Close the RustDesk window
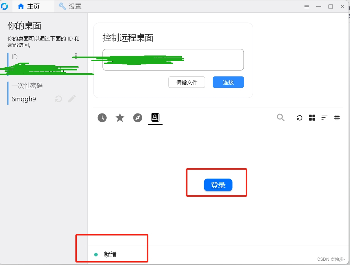350x265 pixels. click(343, 7)
